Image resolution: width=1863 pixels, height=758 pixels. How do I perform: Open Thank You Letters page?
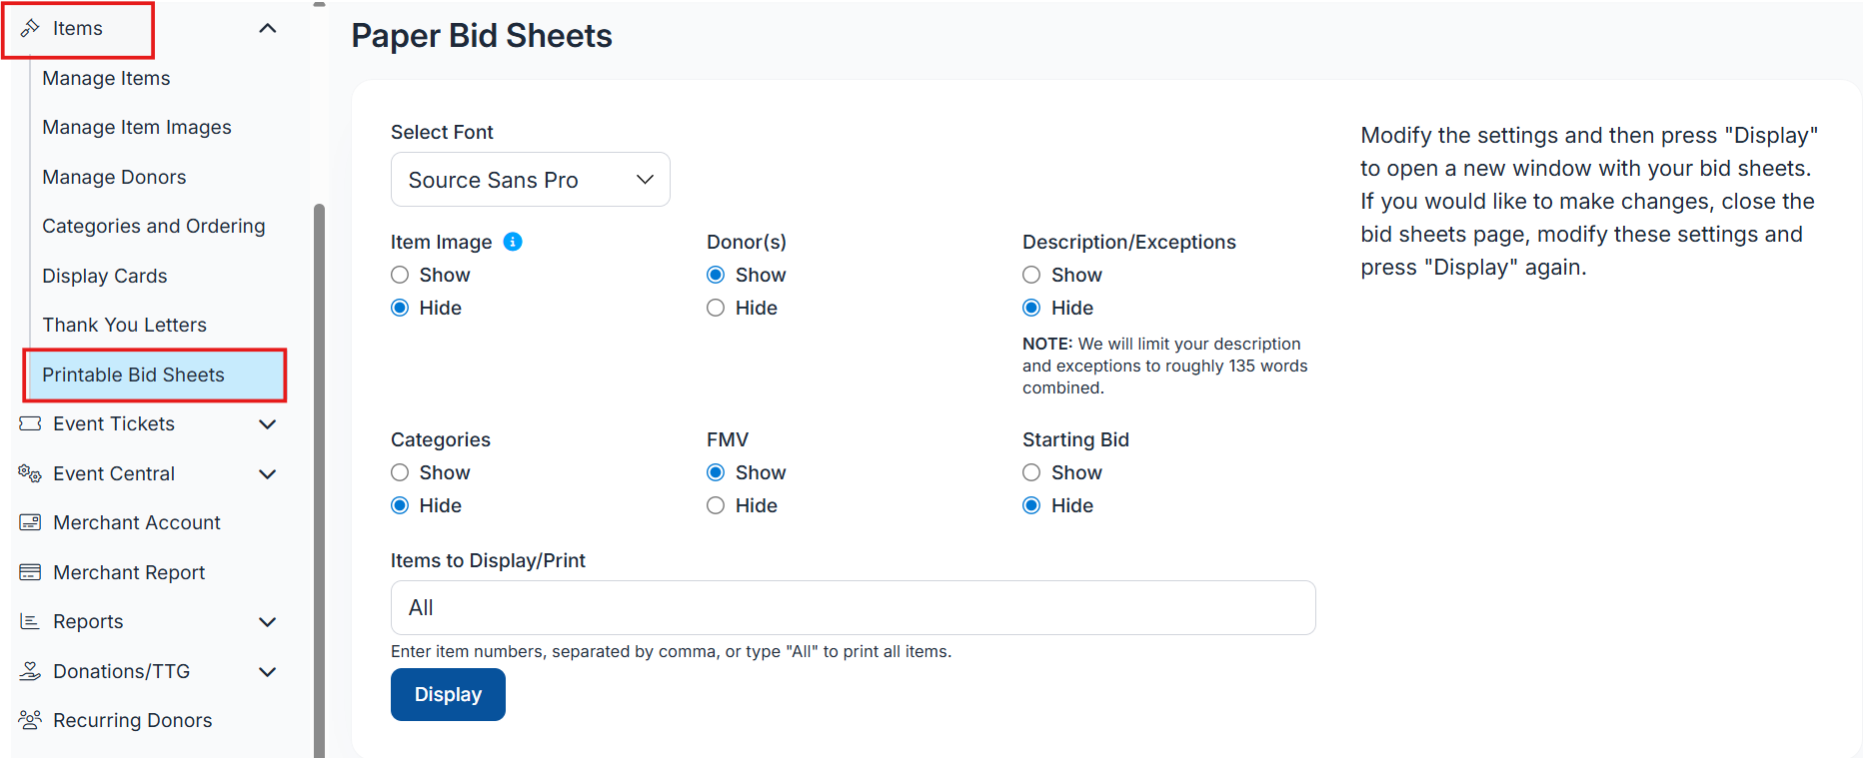click(x=124, y=325)
